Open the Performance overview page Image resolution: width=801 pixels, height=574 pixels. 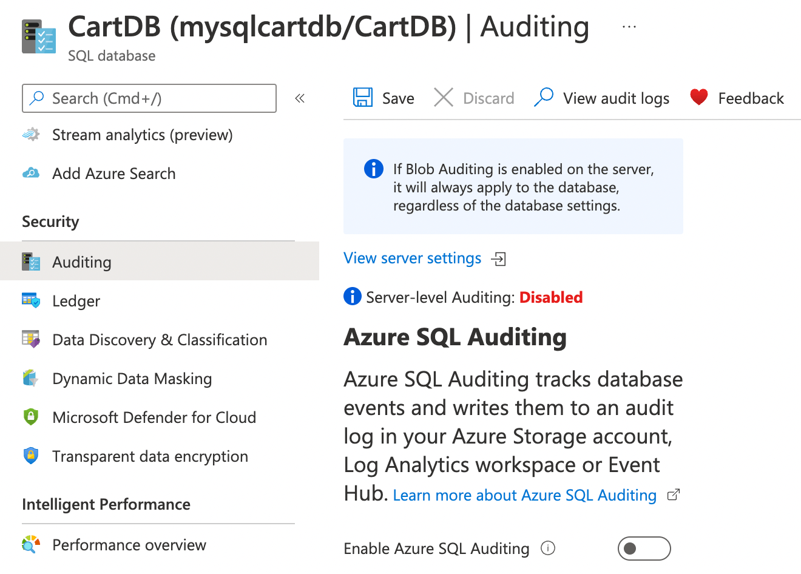click(x=129, y=544)
